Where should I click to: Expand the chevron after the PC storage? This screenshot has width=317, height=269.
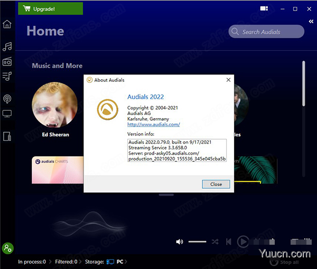tap(126, 262)
